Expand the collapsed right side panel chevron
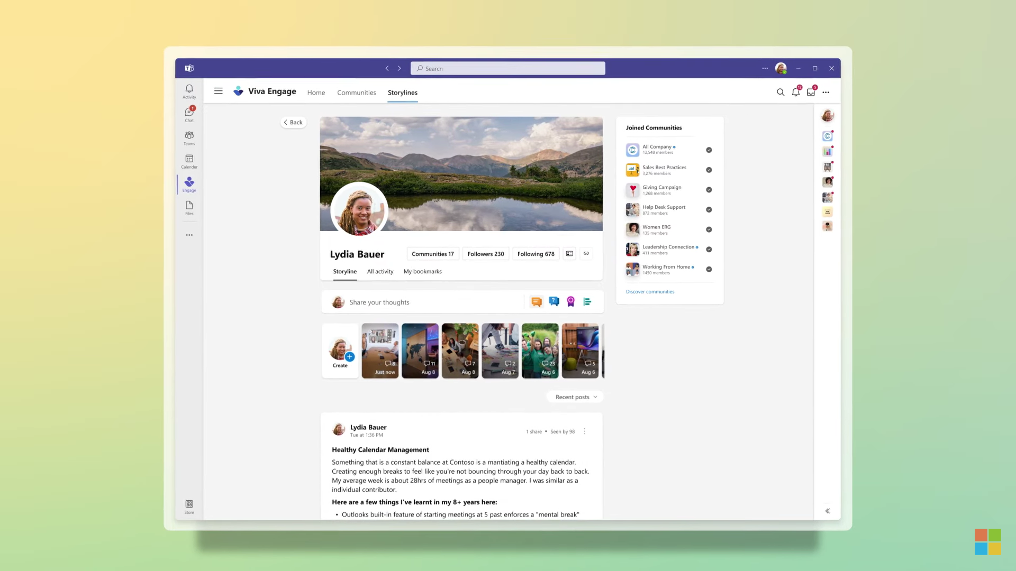The width and height of the screenshot is (1016, 571). pos(827,511)
